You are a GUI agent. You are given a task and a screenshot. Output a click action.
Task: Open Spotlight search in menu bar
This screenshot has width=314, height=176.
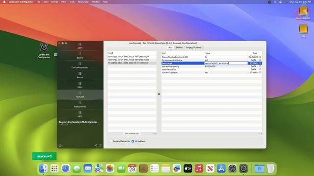[275, 2]
